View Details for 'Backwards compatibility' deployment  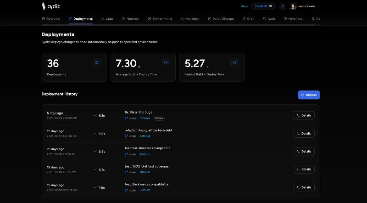tap(304, 187)
